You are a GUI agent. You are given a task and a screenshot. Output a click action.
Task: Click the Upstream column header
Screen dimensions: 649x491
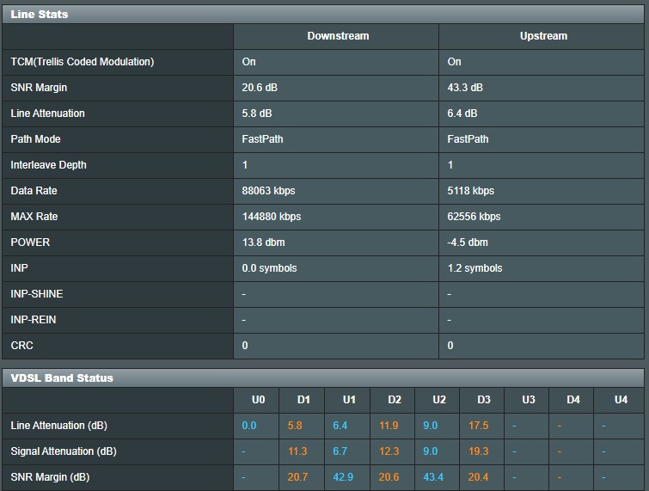[x=543, y=36]
